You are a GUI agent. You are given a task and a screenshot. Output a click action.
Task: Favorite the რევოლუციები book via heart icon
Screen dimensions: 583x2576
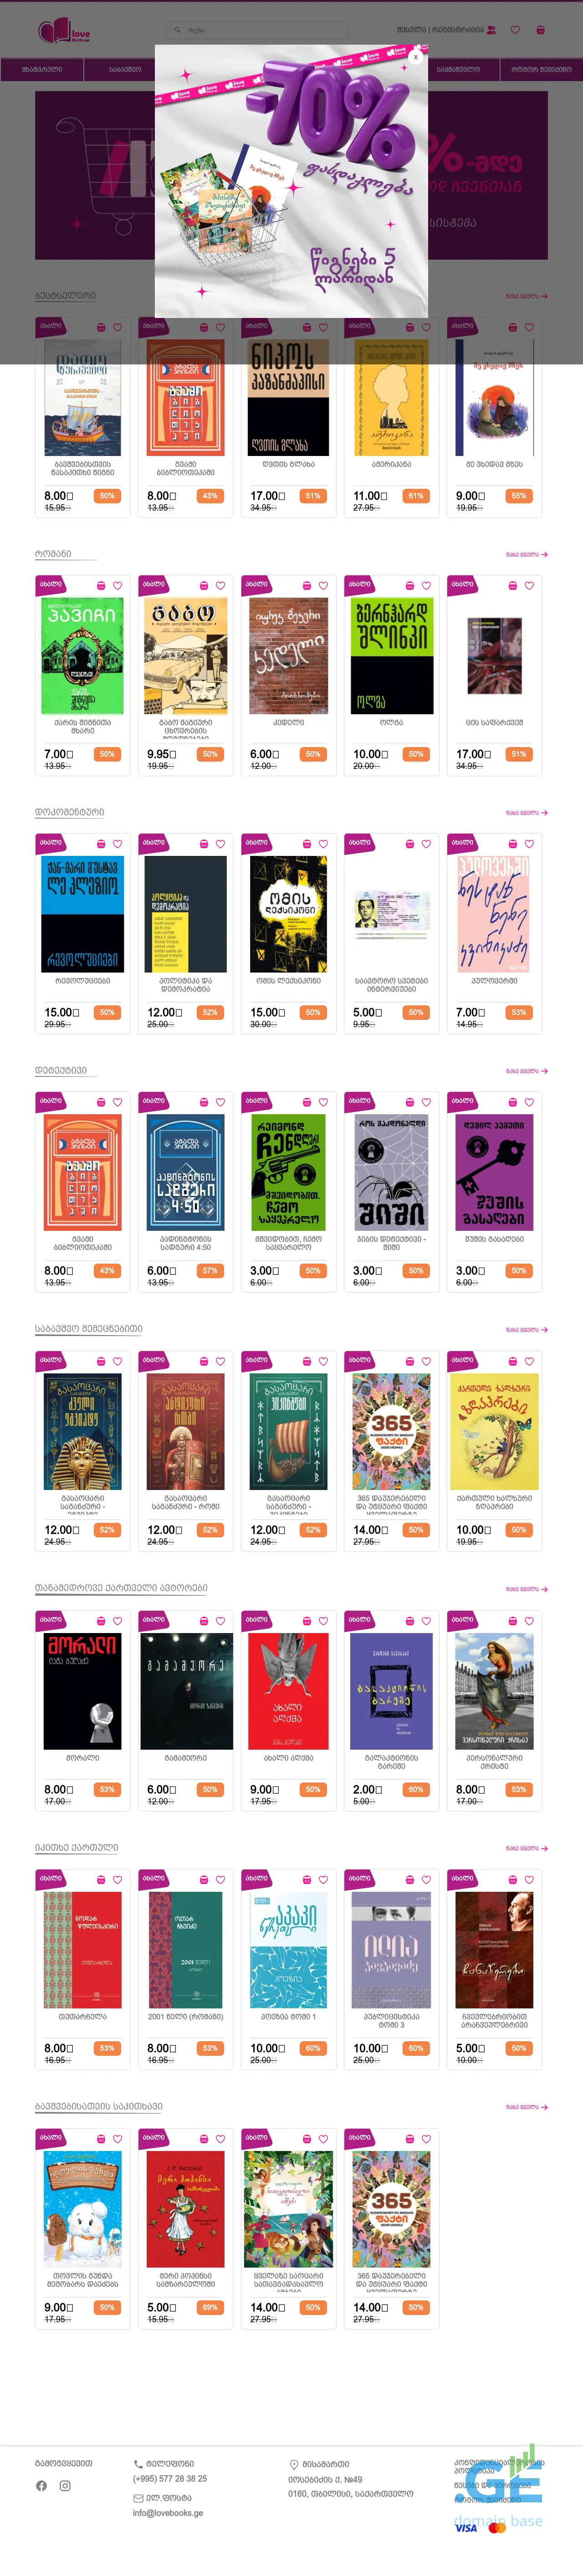click(x=117, y=844)
